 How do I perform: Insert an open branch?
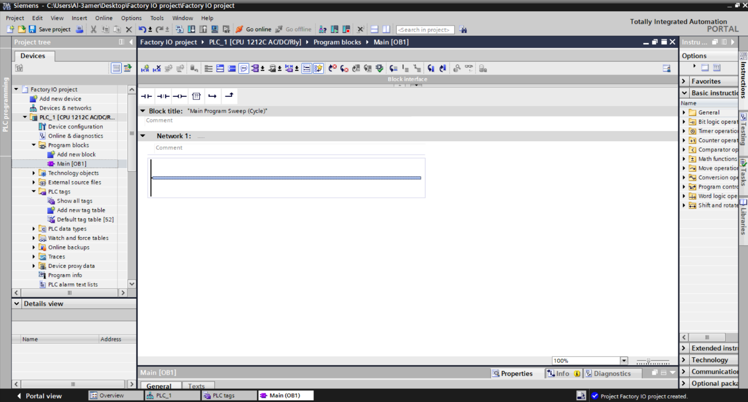click(212, 96)
